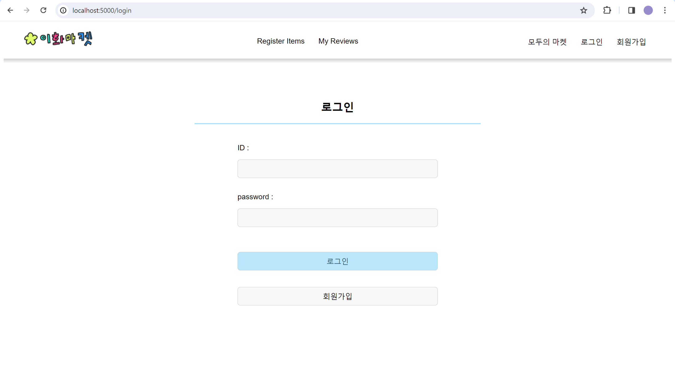This screenshot has height=383, width=675.
Task: Click the 이화마켓 flower logo
Action: (x=58, y=39)
